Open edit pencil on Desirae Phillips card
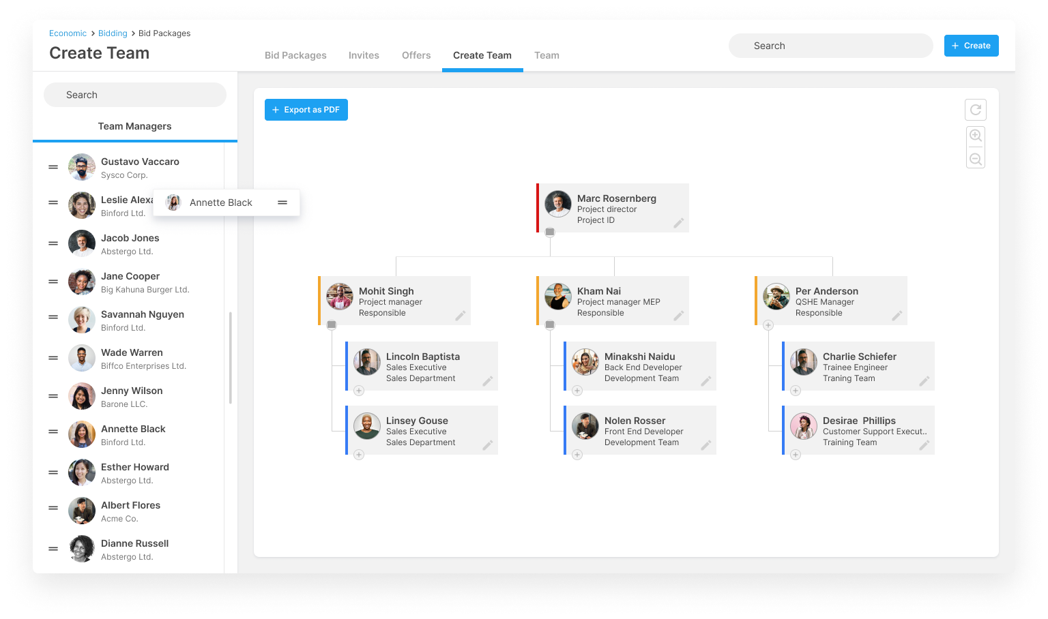This screenshot has width=1048, height=619. [924, 445]
